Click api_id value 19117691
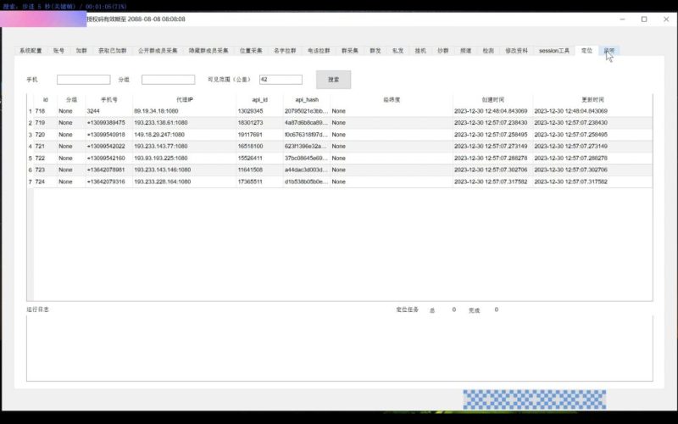Screen dimensions: 678x424 (259, 135)
